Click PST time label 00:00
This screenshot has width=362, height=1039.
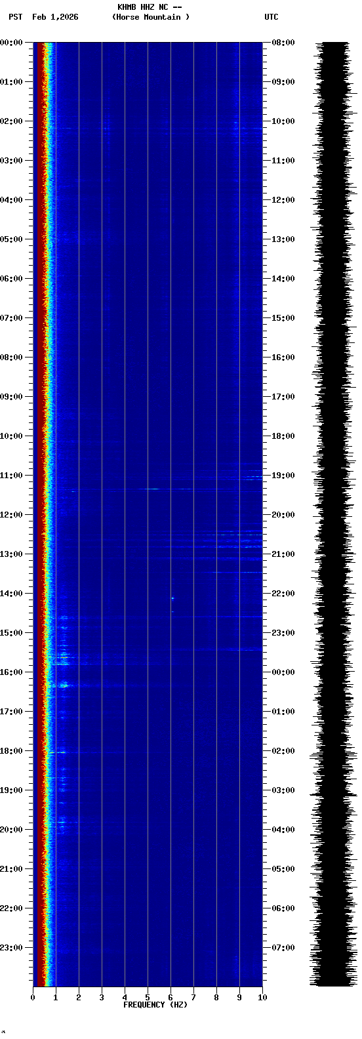pyautogui.click(x=11, y=43)
